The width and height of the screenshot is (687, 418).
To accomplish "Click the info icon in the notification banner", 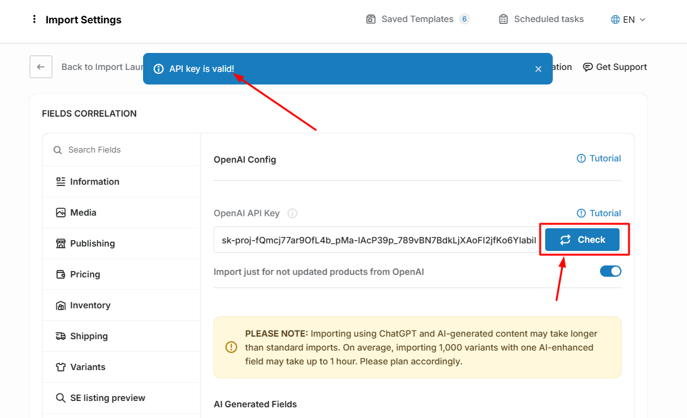I will pyautogui.click(x=159, y=69).
